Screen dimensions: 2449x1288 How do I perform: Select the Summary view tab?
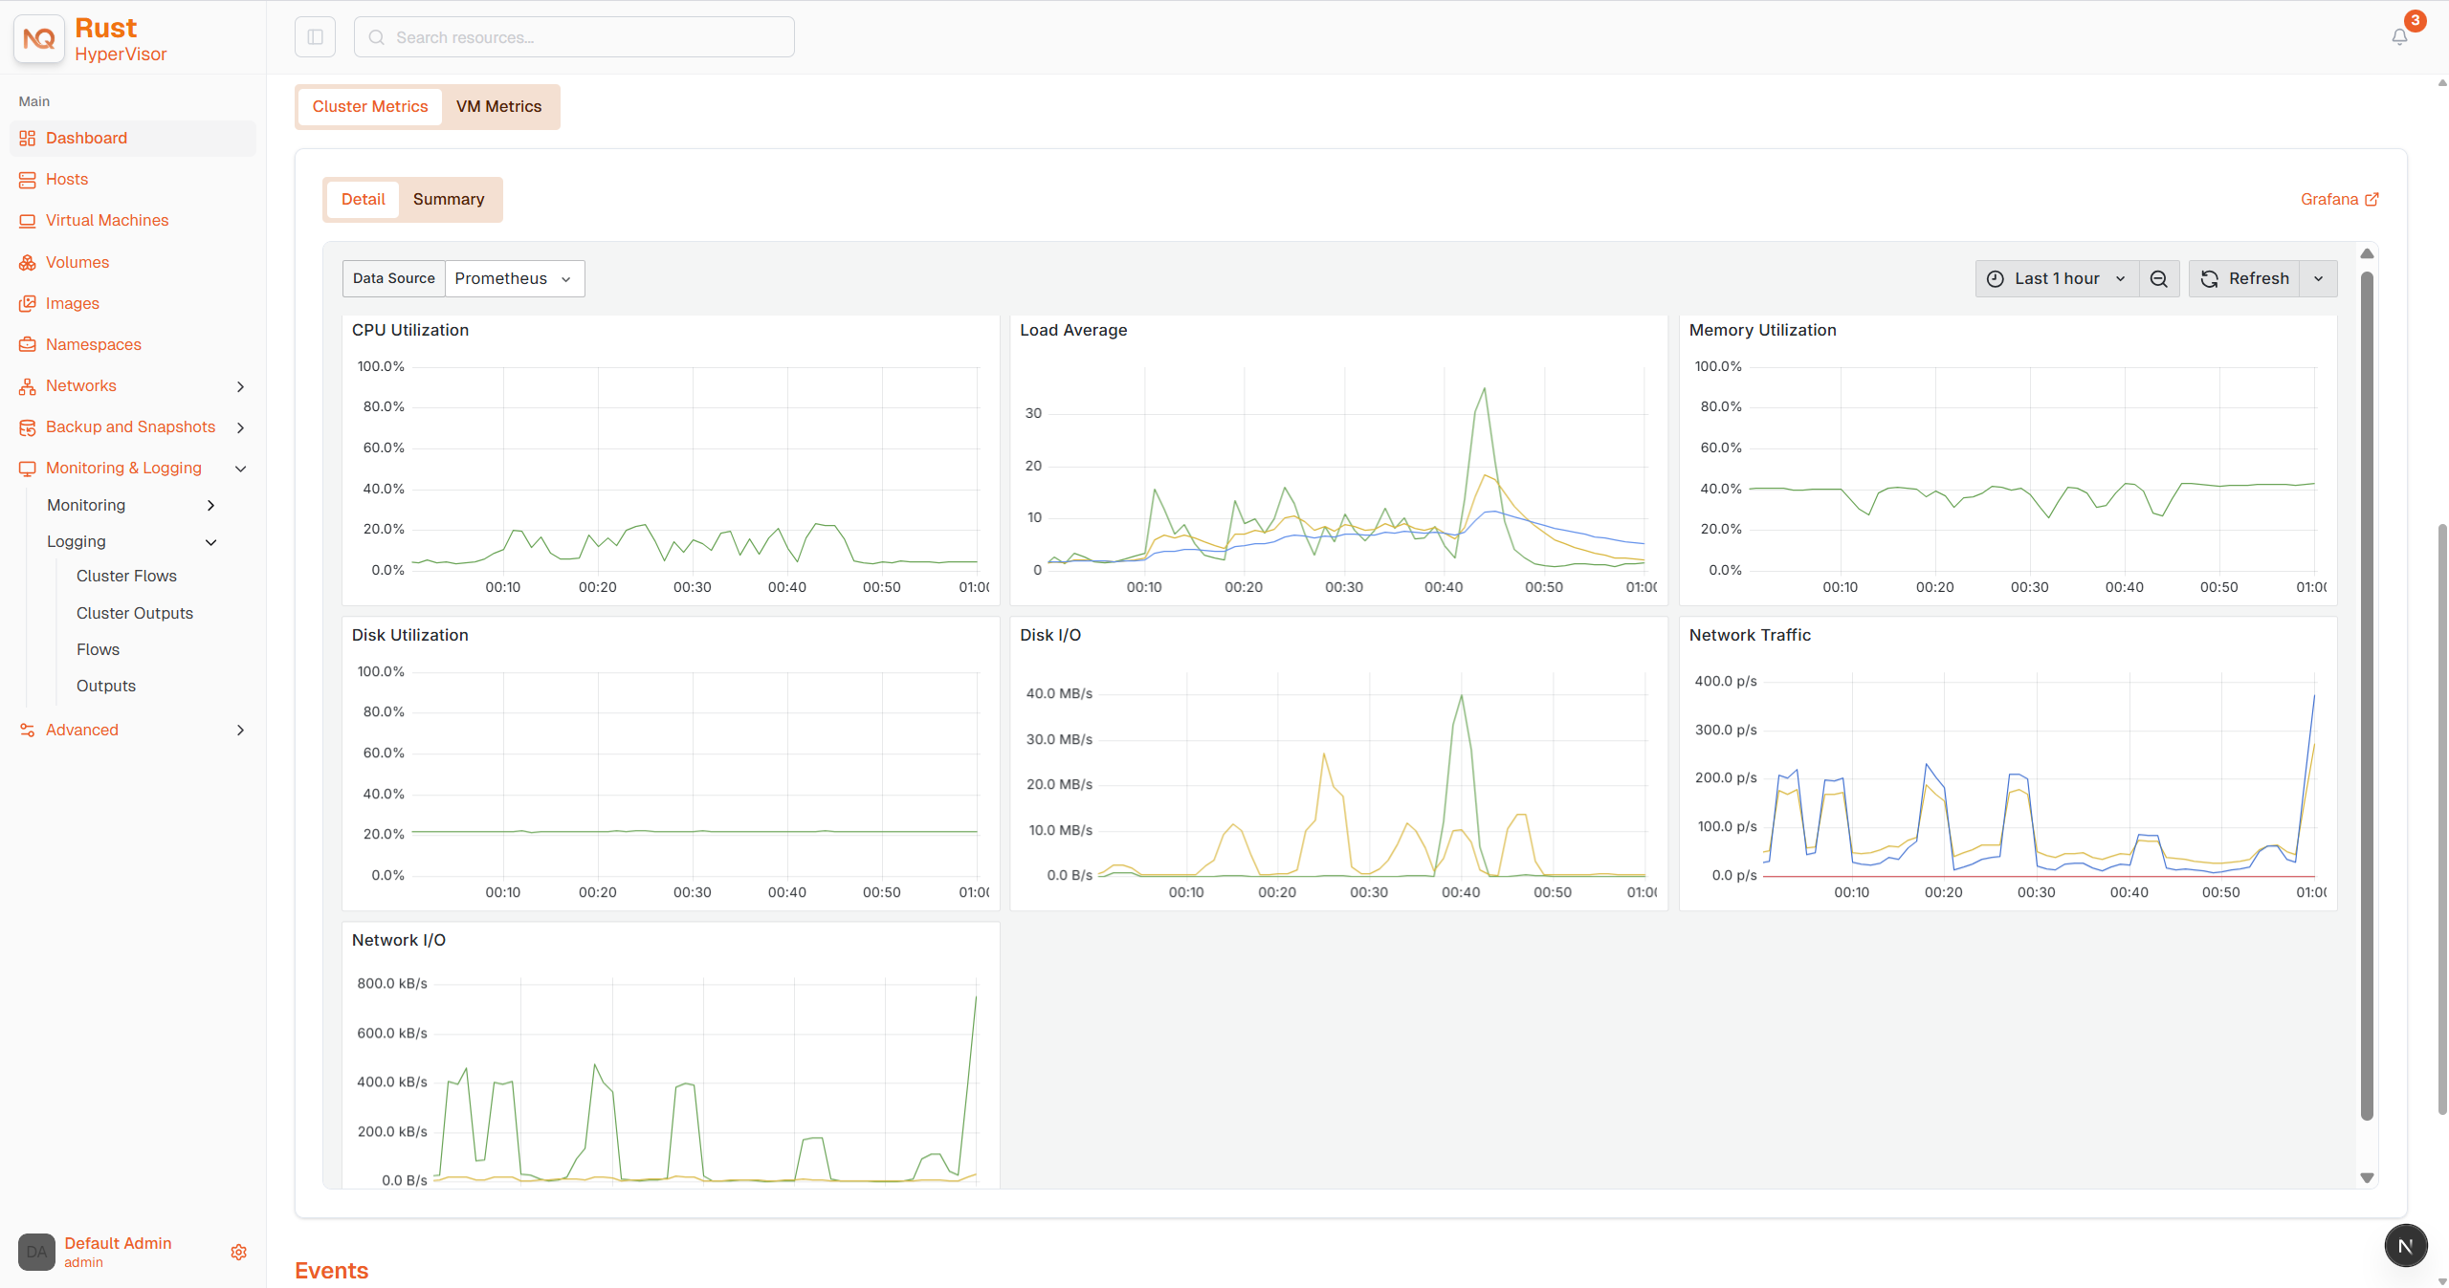449,200
